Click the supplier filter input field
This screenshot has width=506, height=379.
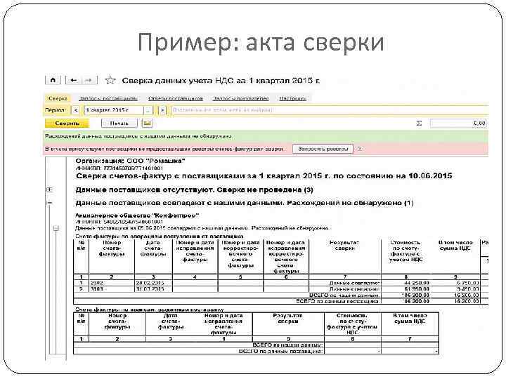[329, 110]
